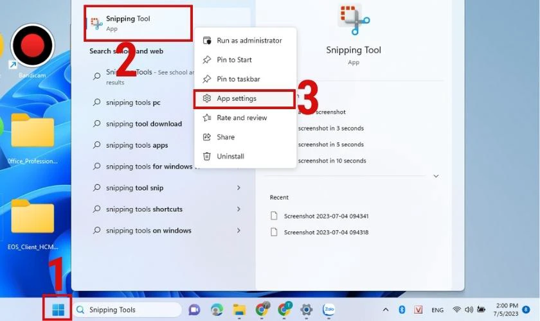Image resolution: width=540 pixels, height=321 pixels.
Task: Open the volume speaker tray icon
Action: coord(469,309)
